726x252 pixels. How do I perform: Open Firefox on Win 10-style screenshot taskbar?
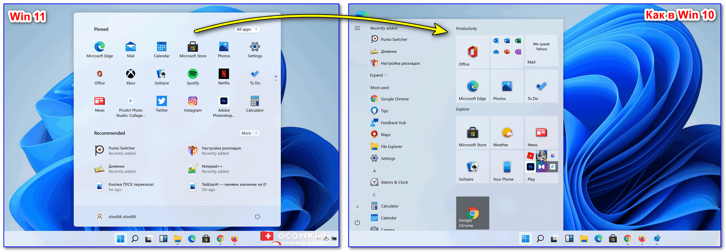[642, 238]
